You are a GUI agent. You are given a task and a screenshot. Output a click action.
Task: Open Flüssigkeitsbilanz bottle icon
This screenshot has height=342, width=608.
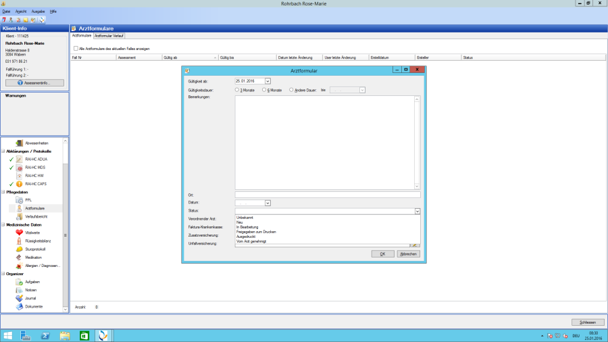19,241
